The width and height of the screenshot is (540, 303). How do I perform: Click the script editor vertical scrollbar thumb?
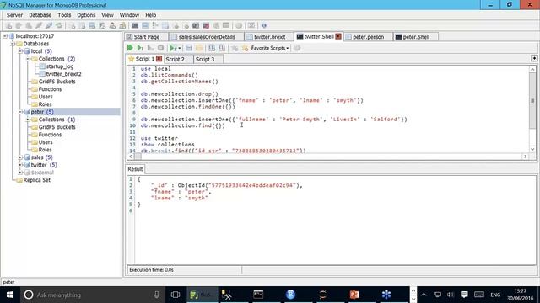[532, 101]
